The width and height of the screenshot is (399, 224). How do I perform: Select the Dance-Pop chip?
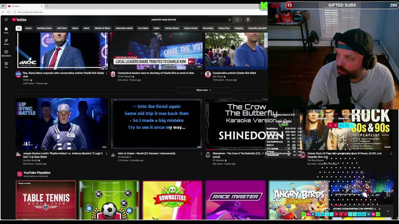[x=224, y=28]
